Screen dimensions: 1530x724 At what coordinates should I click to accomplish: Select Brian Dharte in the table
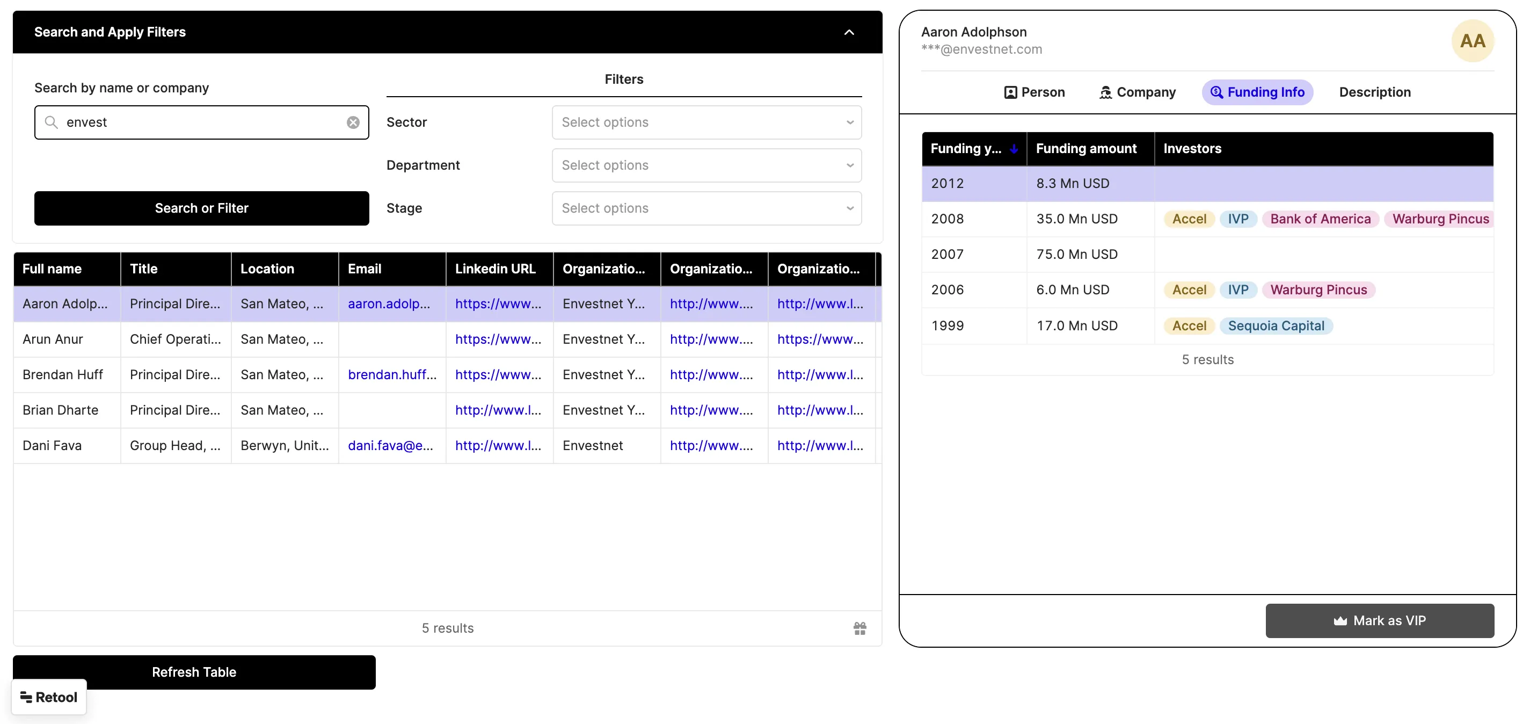point(60,410)
